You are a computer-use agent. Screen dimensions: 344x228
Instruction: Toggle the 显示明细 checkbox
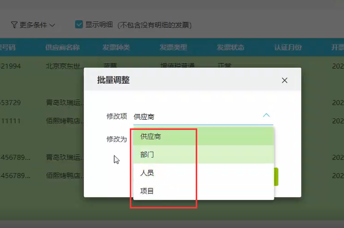point(79,24)
